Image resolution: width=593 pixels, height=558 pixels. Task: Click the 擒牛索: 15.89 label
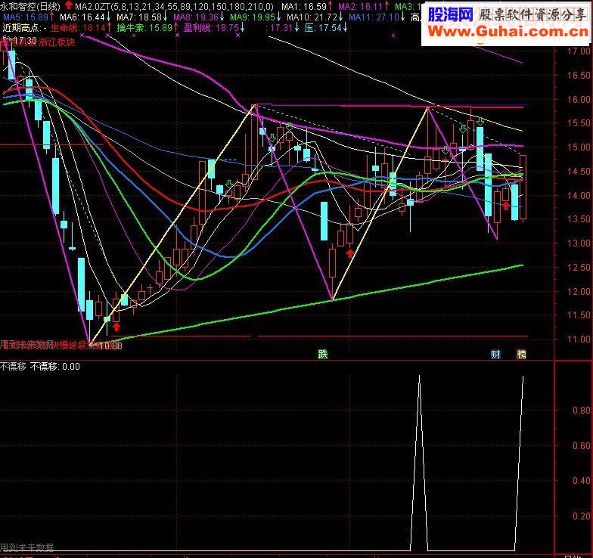pyautogui.click(x=144, y=27)
